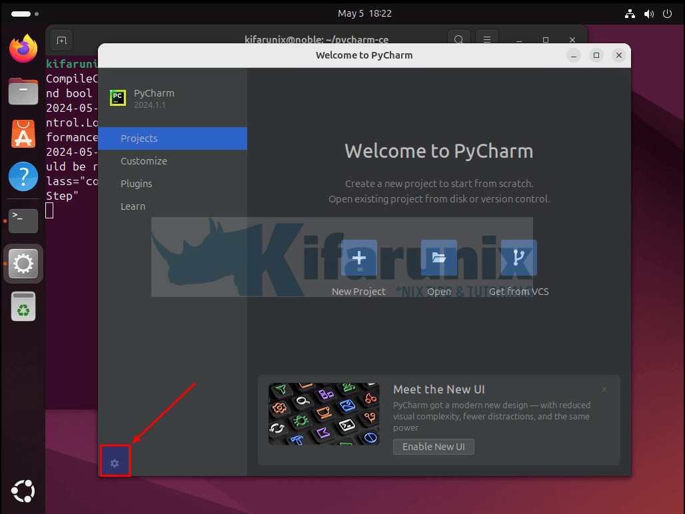Open the Learn section

[133, 206]
